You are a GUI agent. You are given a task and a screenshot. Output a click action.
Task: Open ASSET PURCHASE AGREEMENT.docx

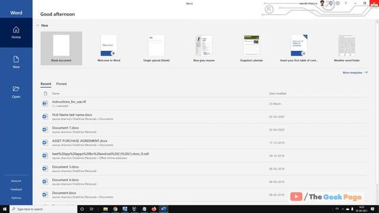tap(204, 143)
